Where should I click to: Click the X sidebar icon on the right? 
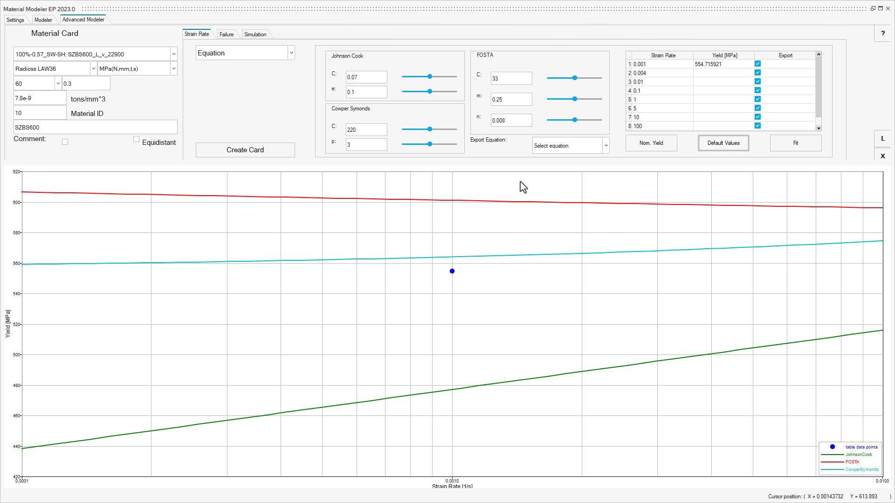pyautogui.click(x=883, y=156)
